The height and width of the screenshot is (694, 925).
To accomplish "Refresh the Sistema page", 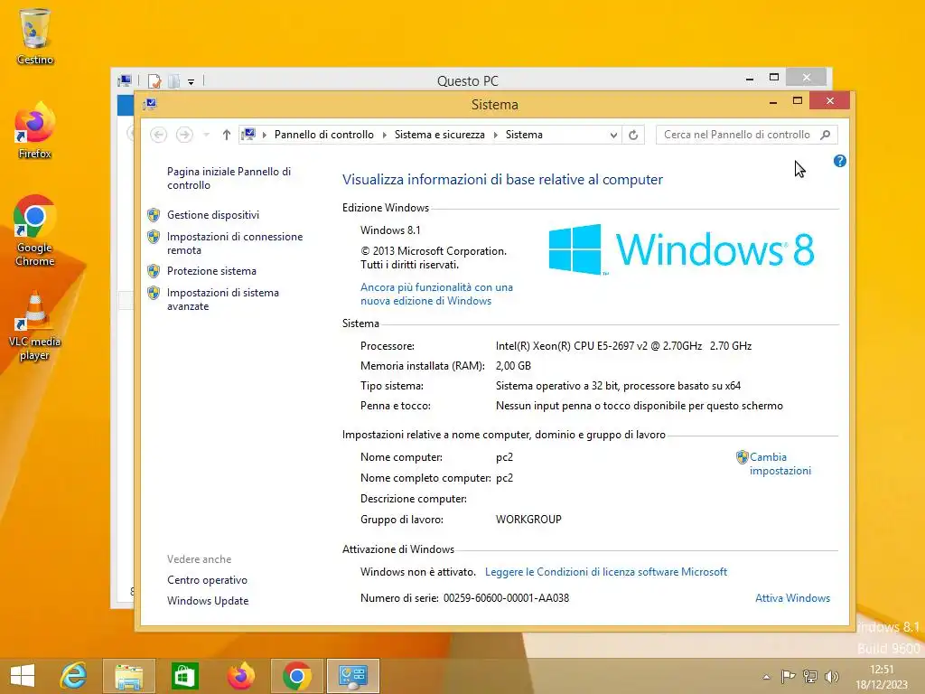I will (x=633, y=136).
